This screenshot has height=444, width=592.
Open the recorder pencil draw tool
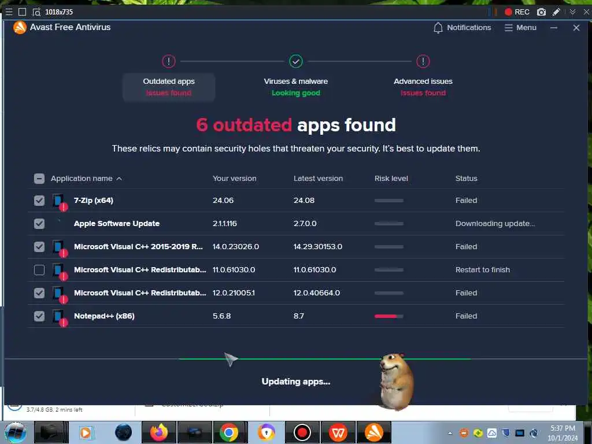[556, 12]
